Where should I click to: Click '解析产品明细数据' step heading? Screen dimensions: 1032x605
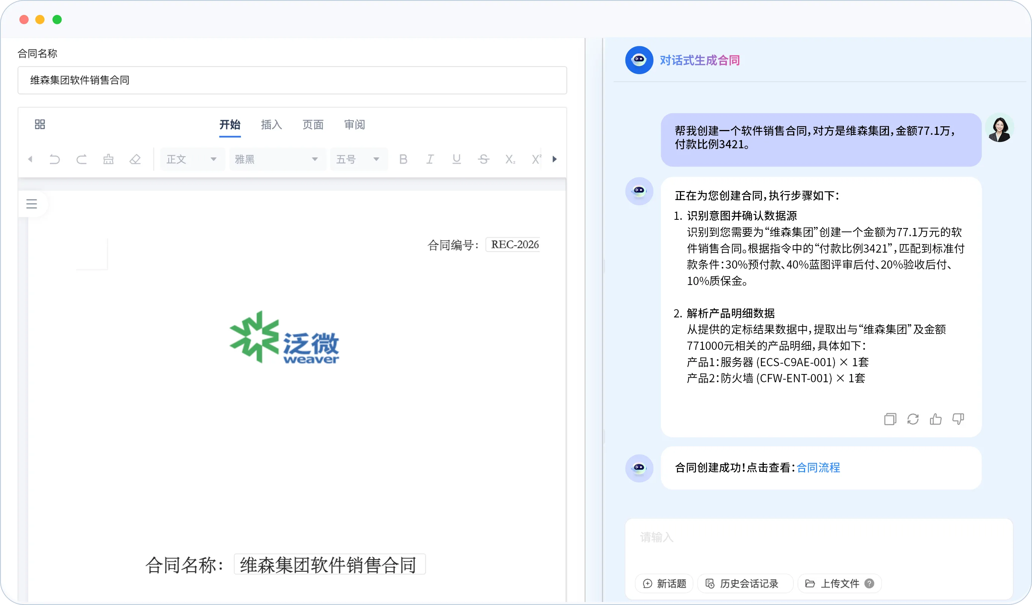731,313
